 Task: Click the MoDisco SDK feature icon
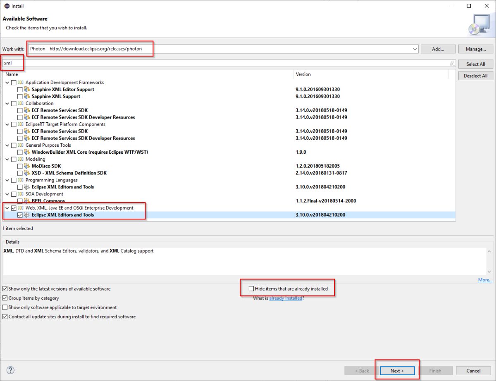coord(27,166)
